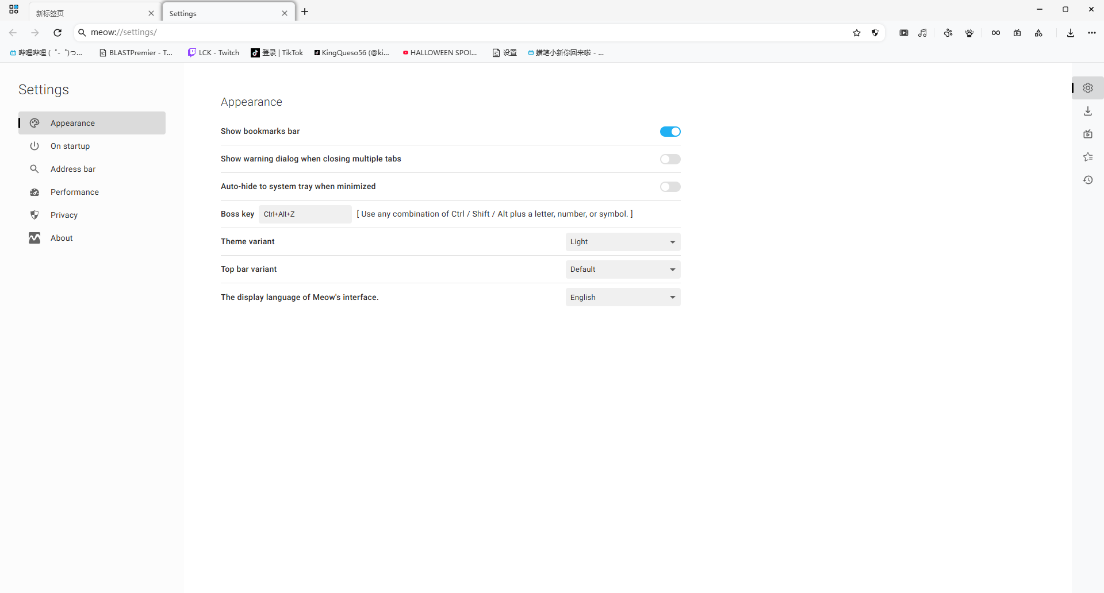Click the Boss key shortcut input field
The height and width of the screenshot is (593, 1104).
click(x=305, y=214)
